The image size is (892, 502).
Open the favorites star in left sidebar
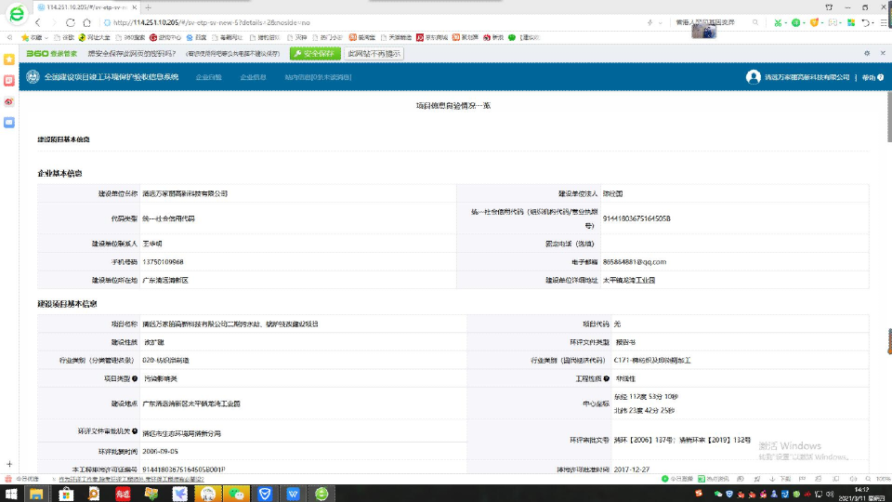(x=9, y=59)
